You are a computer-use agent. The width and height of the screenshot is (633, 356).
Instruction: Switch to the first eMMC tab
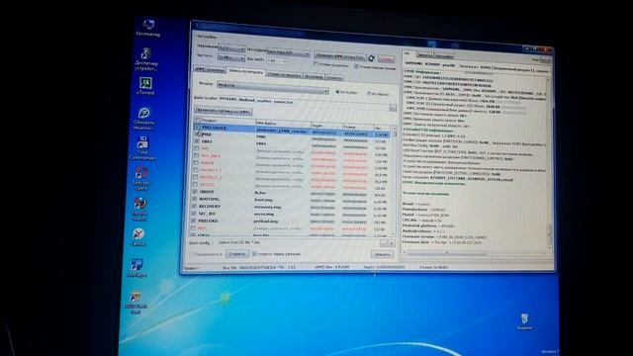pos(210,69)
